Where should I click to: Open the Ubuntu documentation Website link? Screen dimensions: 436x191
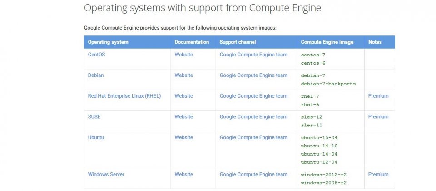(183, 137)
